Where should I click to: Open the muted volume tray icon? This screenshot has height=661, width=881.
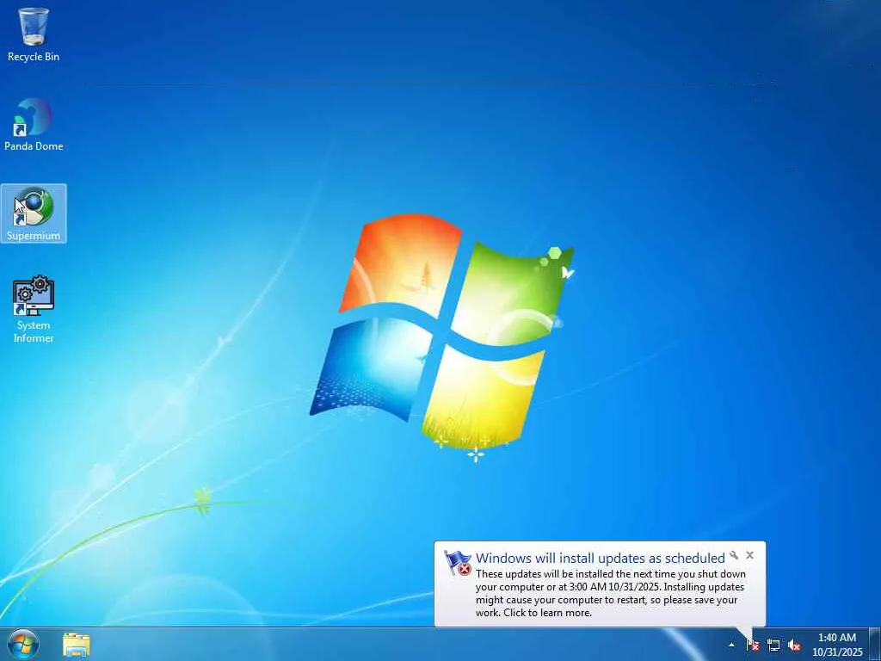794,645
